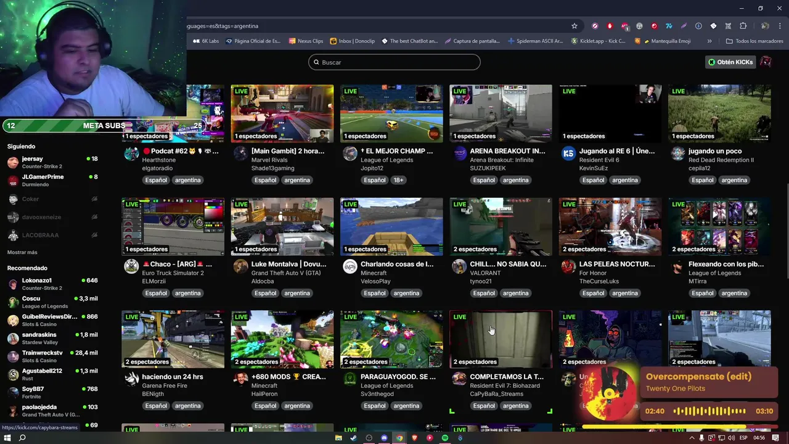789x444 pixels.
Task: Open Windows taskbar search
Action: pos(22,438)
